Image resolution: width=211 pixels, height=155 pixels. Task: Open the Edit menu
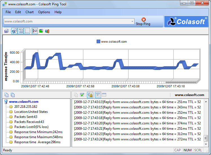pos(18,12)
